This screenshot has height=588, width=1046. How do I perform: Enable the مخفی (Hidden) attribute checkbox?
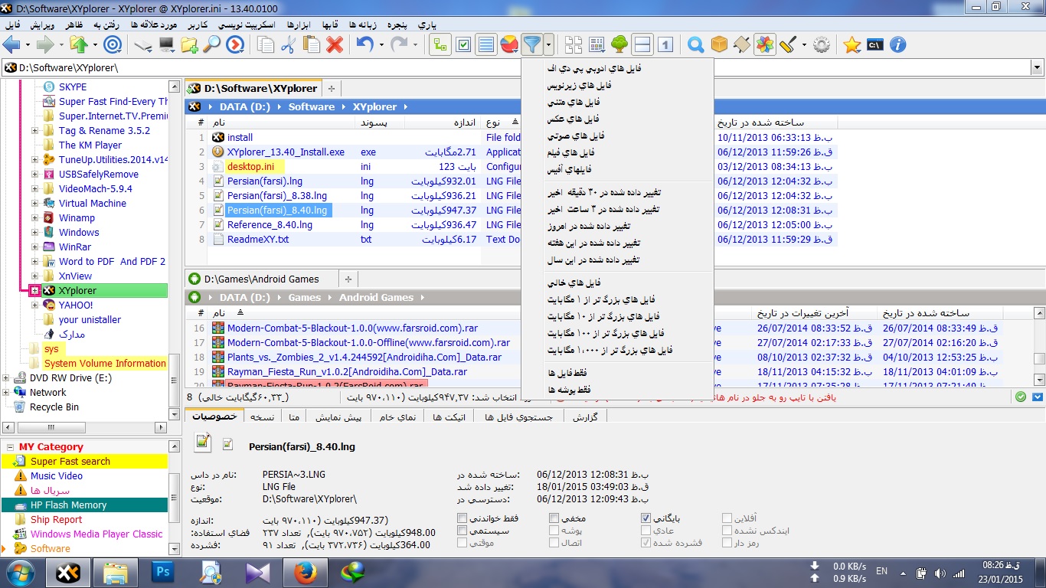(x=554, y=518)
